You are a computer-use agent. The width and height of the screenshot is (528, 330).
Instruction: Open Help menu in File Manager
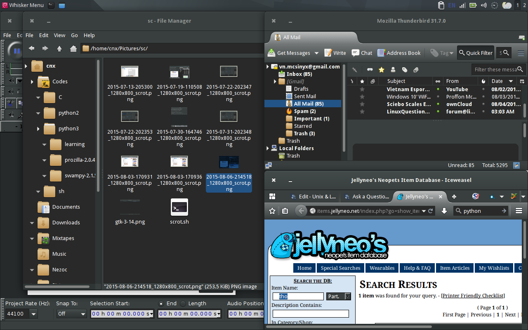click(89, 35)
